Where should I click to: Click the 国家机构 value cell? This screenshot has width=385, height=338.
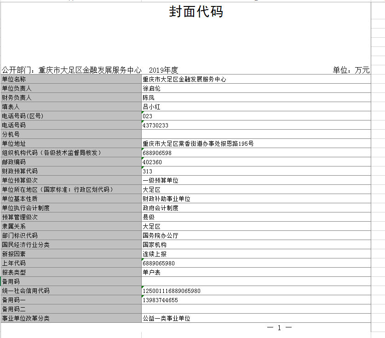[256, 245]
